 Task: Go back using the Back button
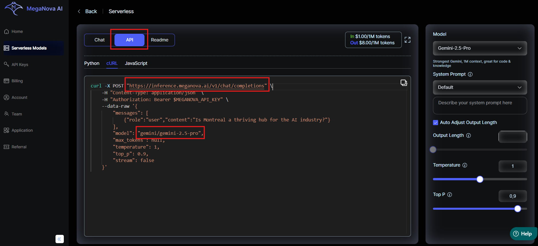(x=88, y=11)
